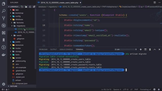The height and width of the screenshot is (91, 162).
Task: Open the editor More Actions menu
Action: point(159,3)
